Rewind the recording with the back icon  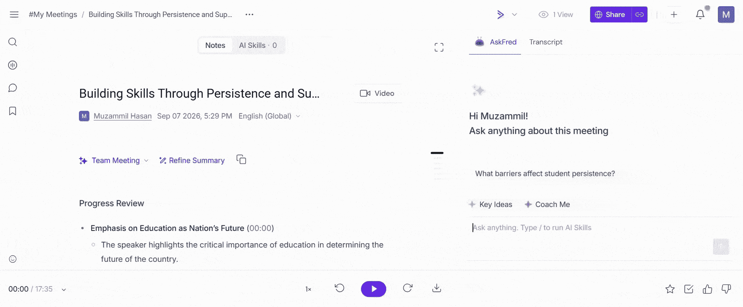point(339,288)
